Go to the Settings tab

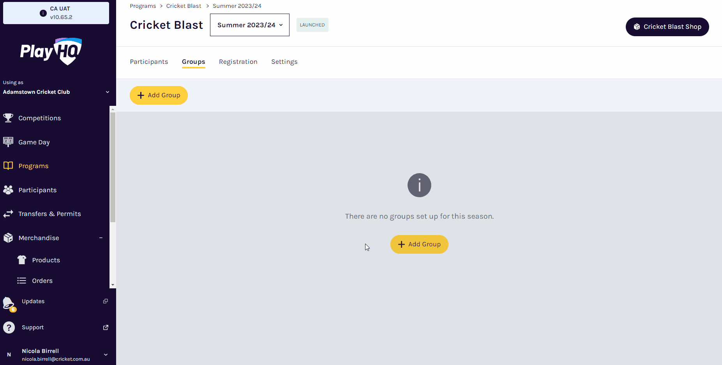coord(284,62)
